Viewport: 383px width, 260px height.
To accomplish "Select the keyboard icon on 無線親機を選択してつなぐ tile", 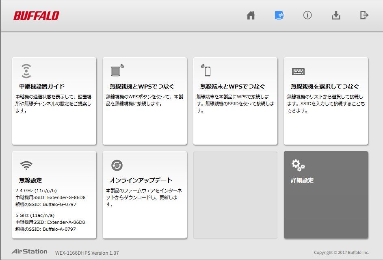I will click(299, 71).
